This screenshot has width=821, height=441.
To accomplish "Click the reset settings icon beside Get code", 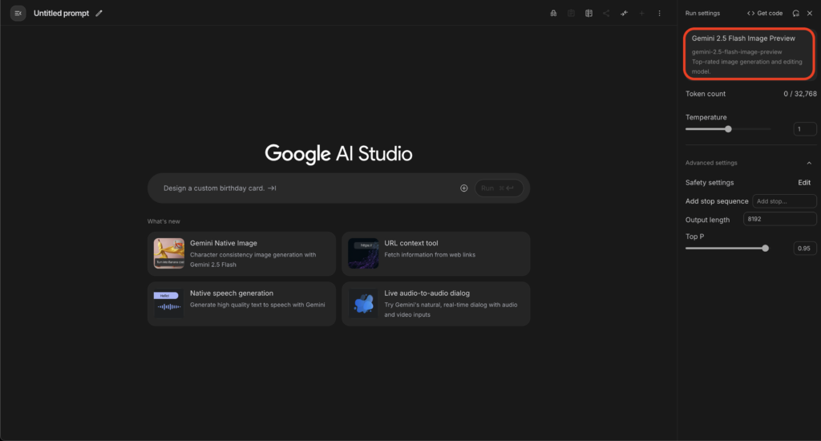I will [795, 14].
